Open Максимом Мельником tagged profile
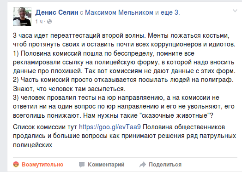Viewport: 242px width, 172px height. (119, 12)
